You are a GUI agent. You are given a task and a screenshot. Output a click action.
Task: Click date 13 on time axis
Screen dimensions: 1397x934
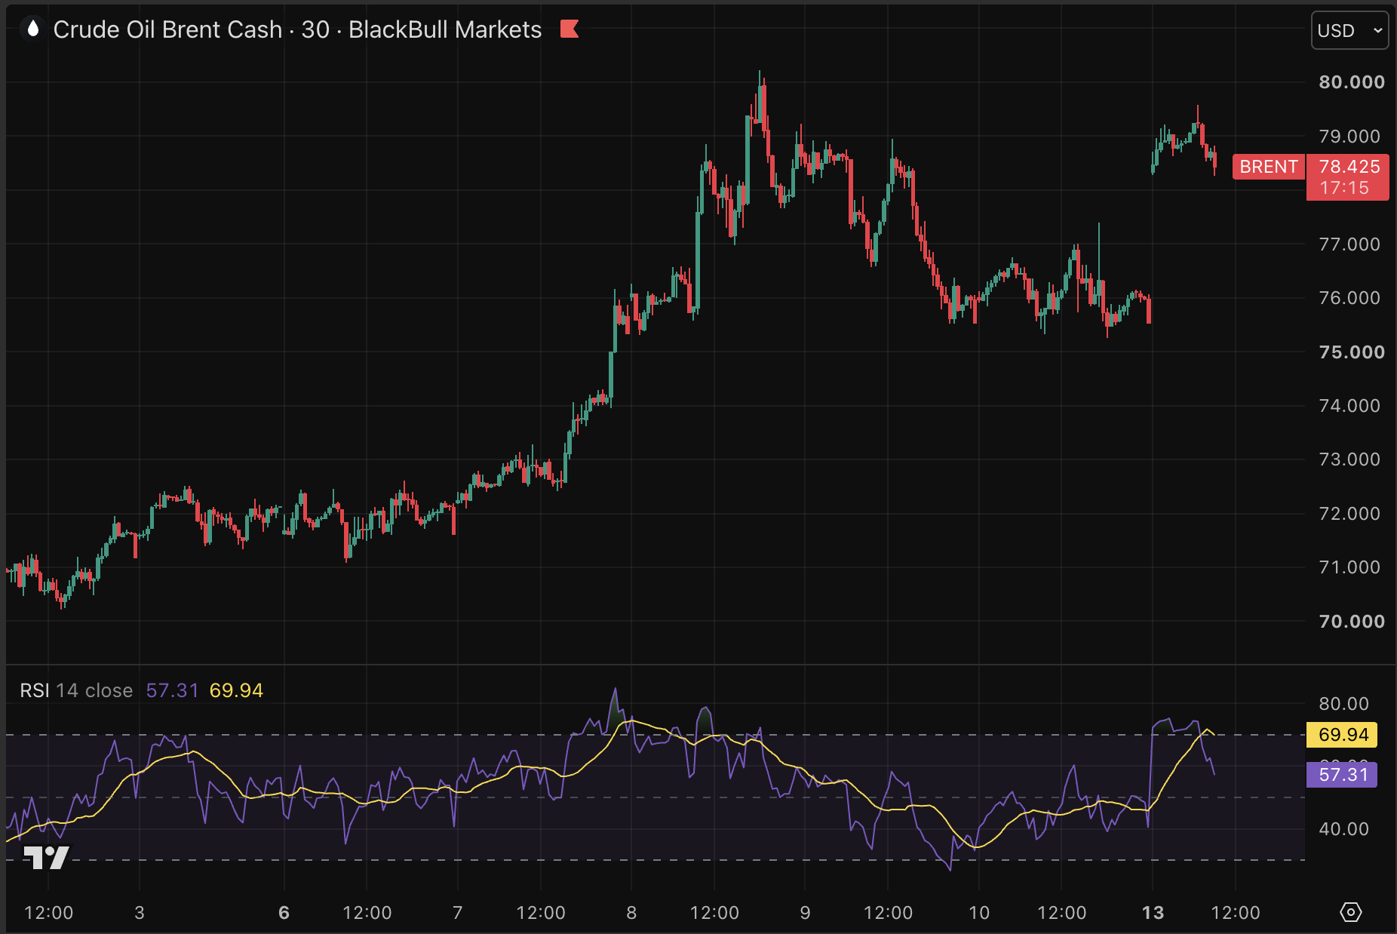point(1153,913)
